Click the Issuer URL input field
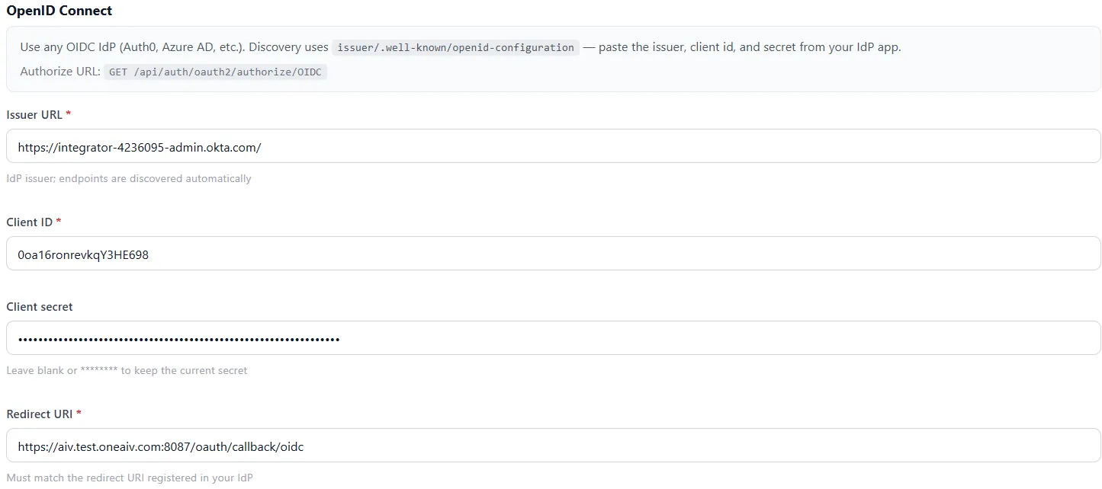Screen dimensions: 1102x489 tap(553, 145)
